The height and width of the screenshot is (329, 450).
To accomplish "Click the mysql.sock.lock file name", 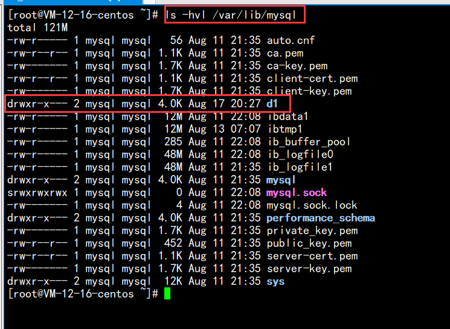I will (312, 205).
